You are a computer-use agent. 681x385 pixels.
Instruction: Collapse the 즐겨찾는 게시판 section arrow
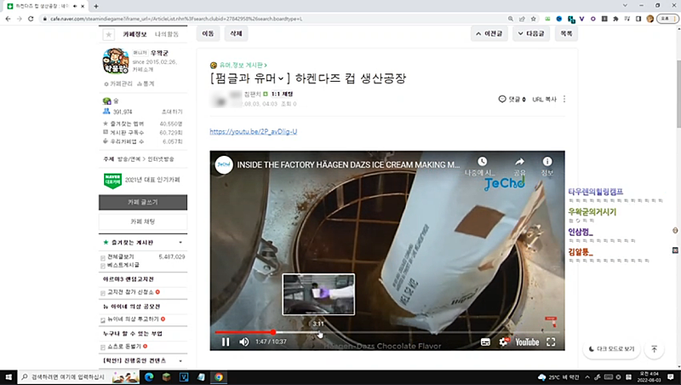tap(180, 243)
